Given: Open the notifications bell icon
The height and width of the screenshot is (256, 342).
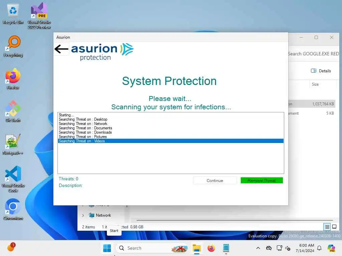Looking at the screenshot, I should pyautogui.click(x=319, y=248).
